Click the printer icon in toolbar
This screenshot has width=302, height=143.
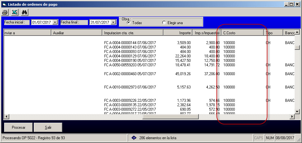(5, 12)
